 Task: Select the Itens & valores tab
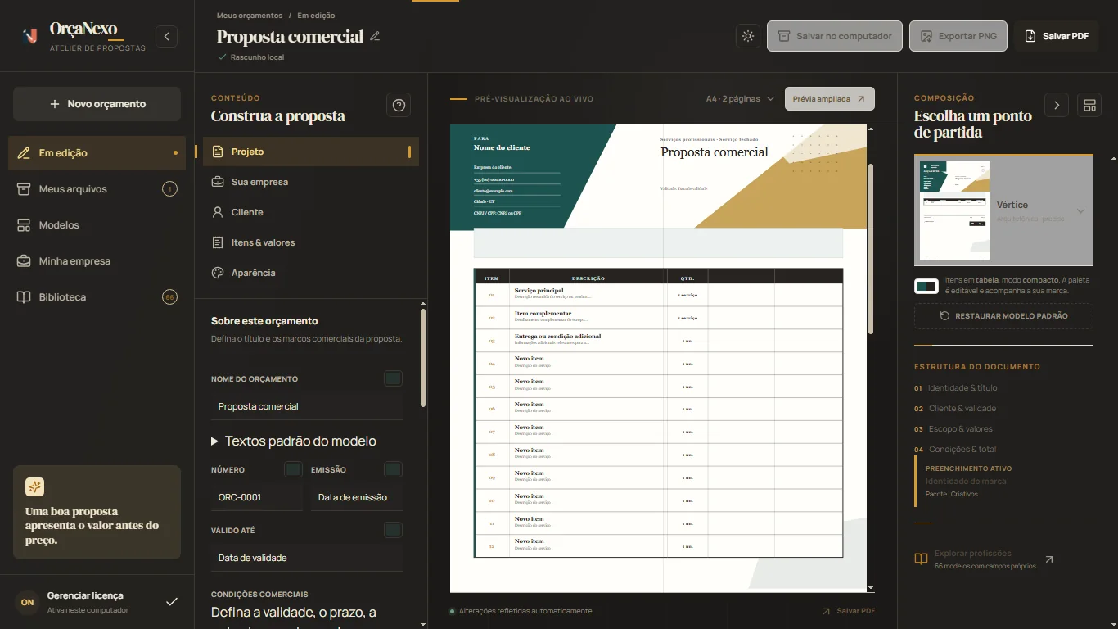point(311,242)
